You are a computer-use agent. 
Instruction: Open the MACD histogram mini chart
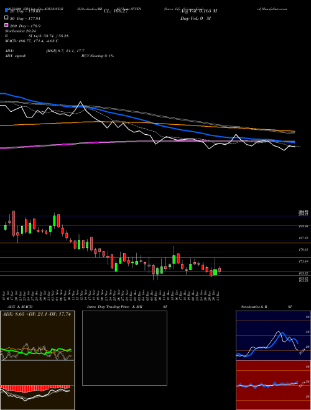coord(37,385)
